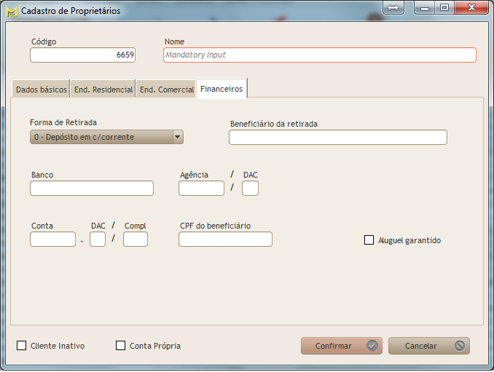Open the Forma de Retirada dropdown
494x372 pixels.
(x=106, y=137)
